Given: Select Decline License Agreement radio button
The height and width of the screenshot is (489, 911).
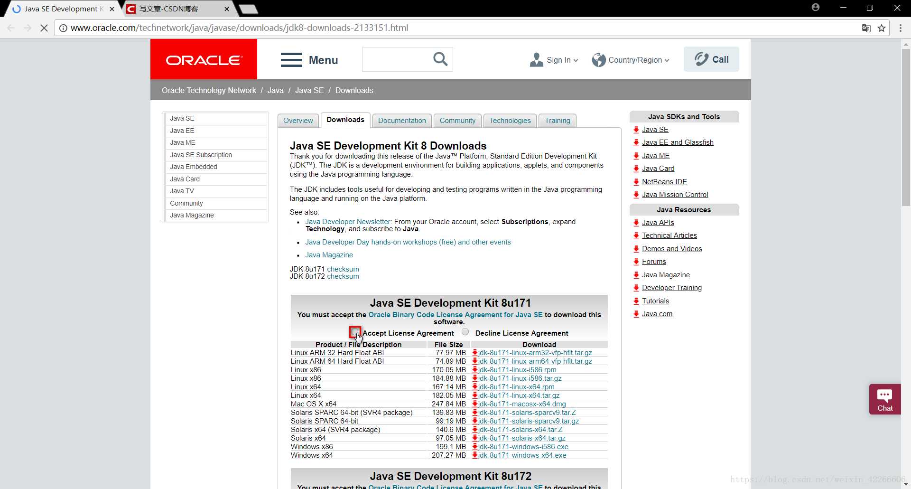Looking at the screenshot, I should point(465,332).
